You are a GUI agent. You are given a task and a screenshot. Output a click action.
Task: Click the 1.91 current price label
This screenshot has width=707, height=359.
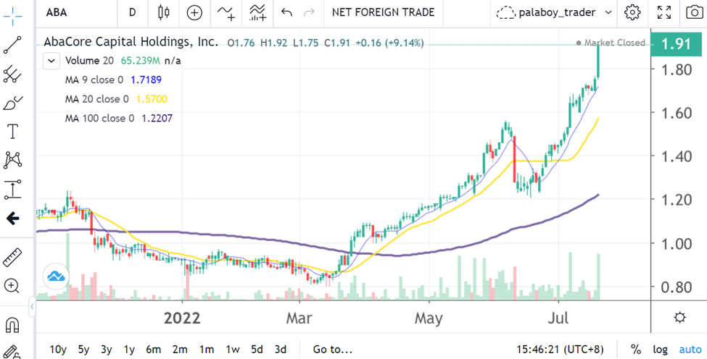click(677, 44)
